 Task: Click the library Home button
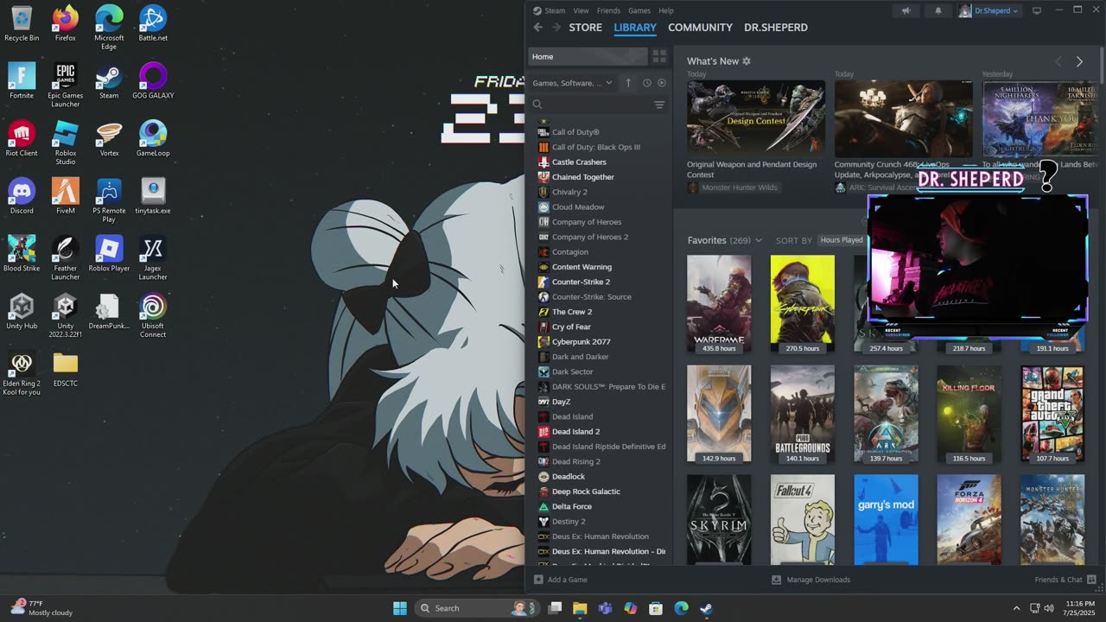(588, 56)
